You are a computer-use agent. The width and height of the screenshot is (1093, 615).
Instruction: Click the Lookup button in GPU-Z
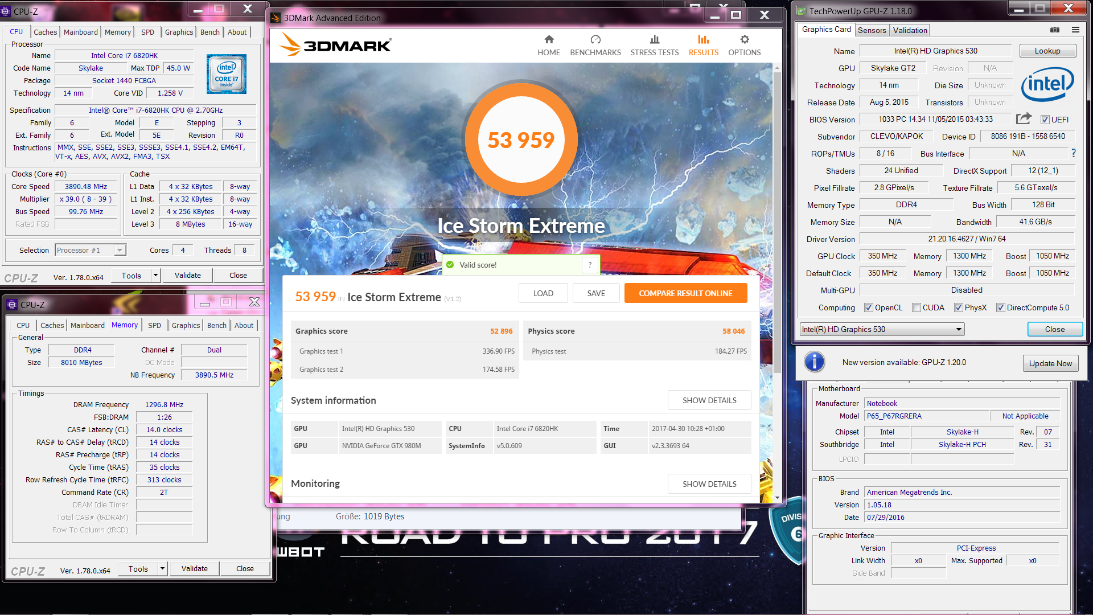pos(1047,51)
